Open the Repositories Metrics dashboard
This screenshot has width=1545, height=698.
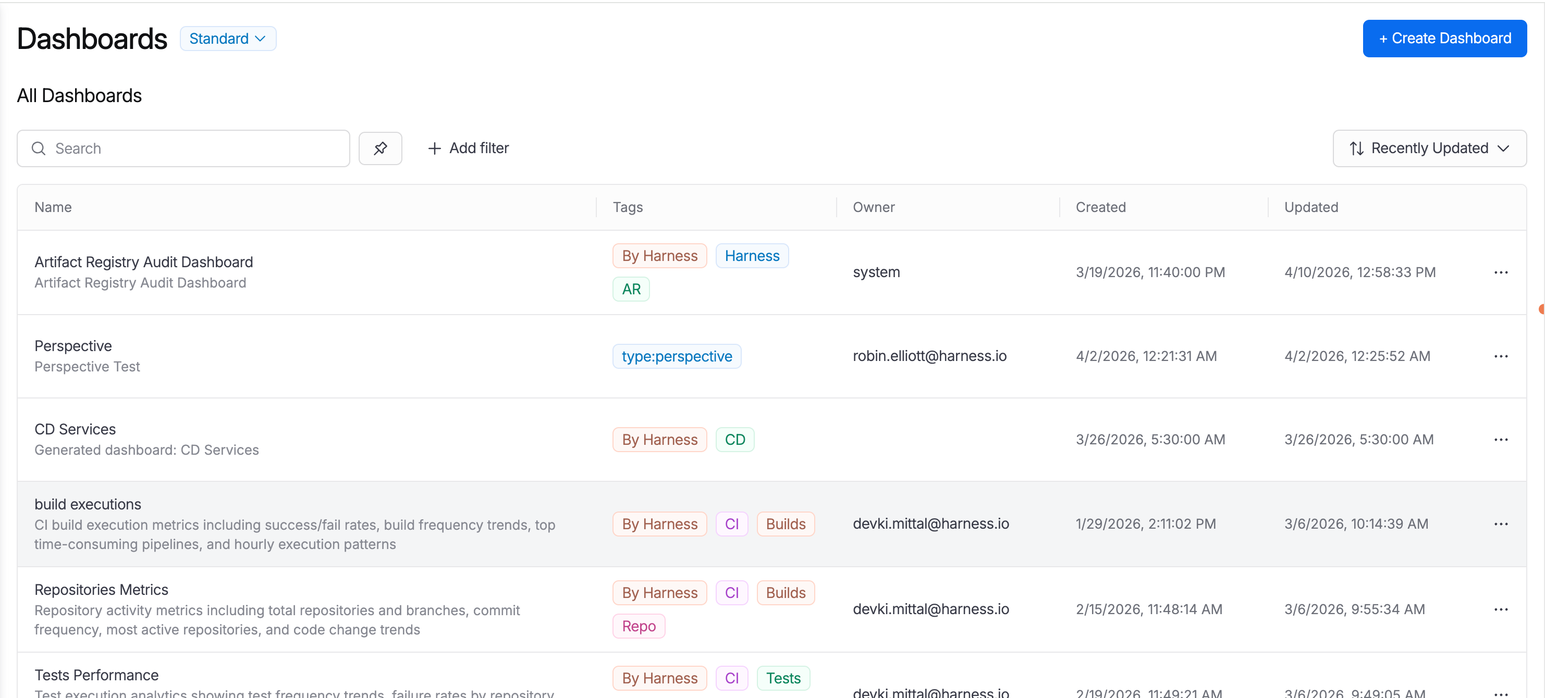pyautogui.click(x=101, y=589)
